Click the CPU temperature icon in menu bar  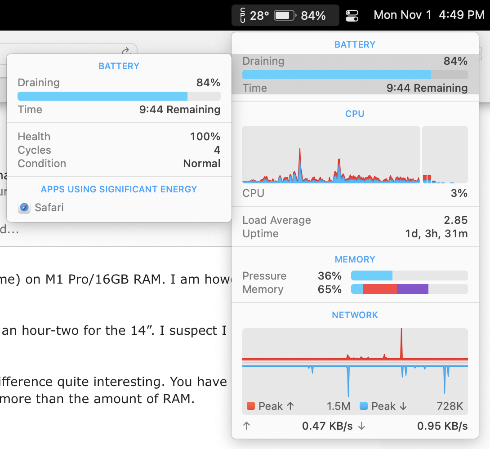pyautogui.click(x=243, y=15)
